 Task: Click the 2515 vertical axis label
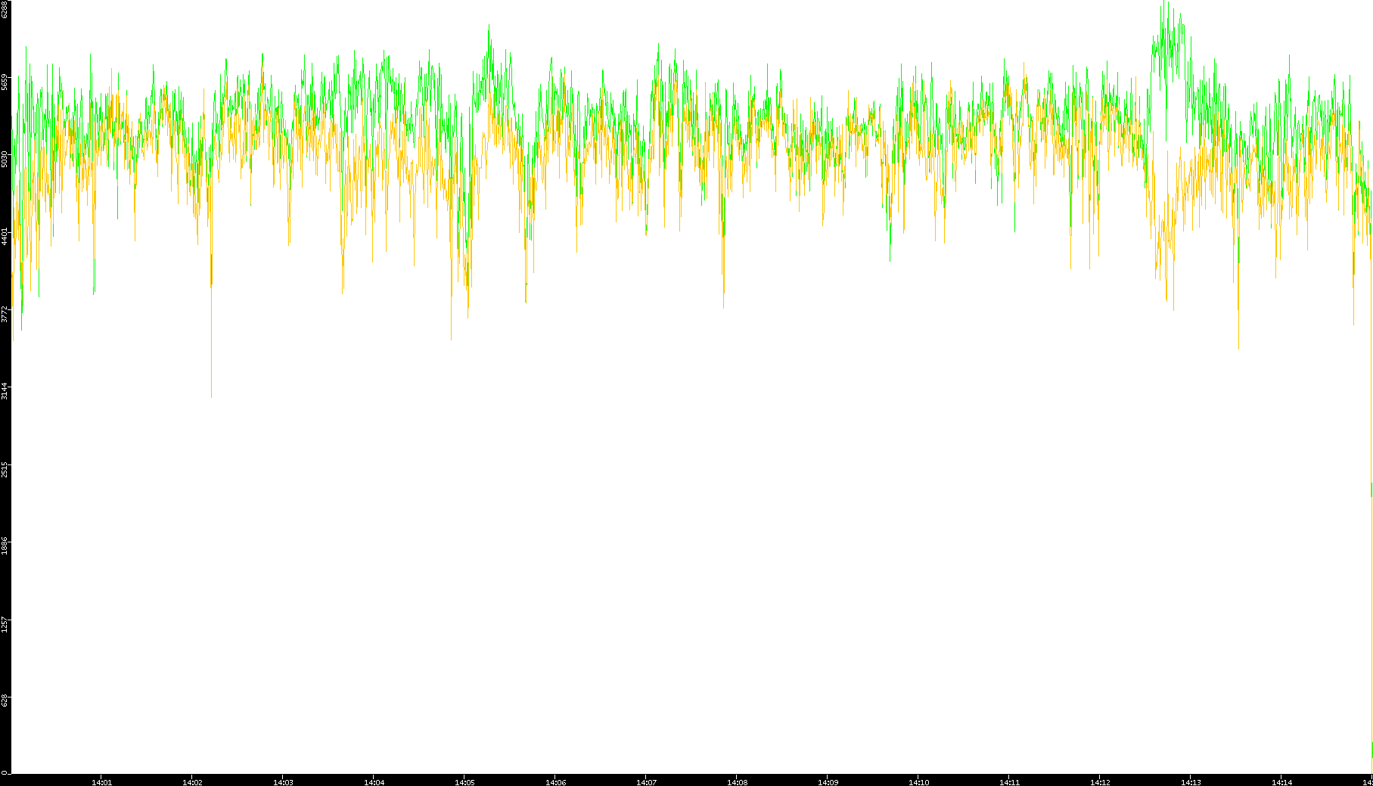(5, 469)
